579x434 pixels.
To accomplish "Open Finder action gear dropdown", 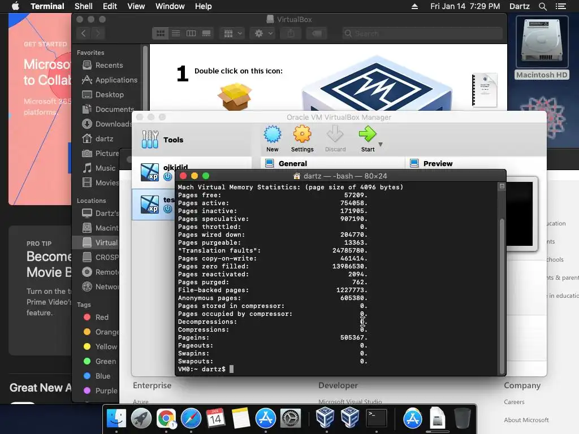I will (x=263, y=33).
